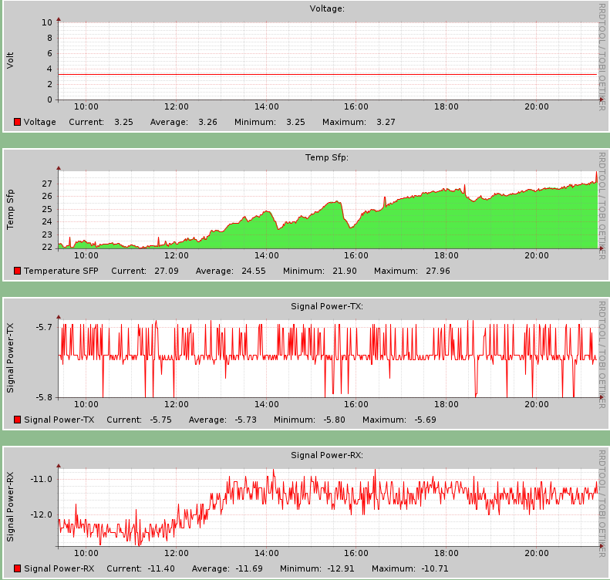
Task: Click the Maximum 27.96 value in the temperature legend
Action: pos(436,271)
